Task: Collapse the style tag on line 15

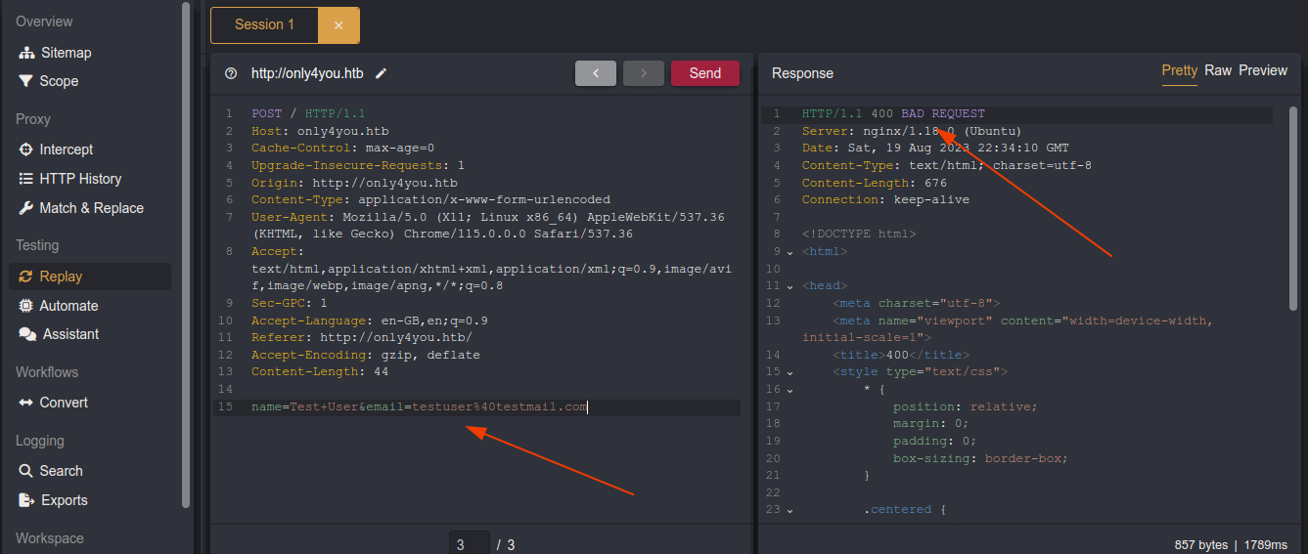Action: (x=789, y=372)
